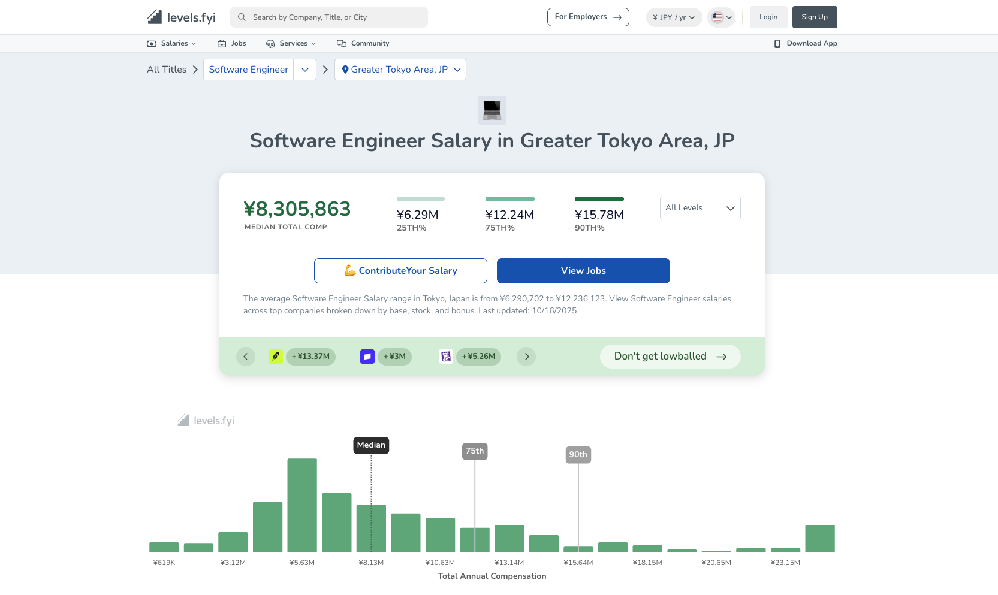This screenshot has height=595, width=998.
Task: Expand the Software Engineer title chevron
Action: (x=305, y=70)
